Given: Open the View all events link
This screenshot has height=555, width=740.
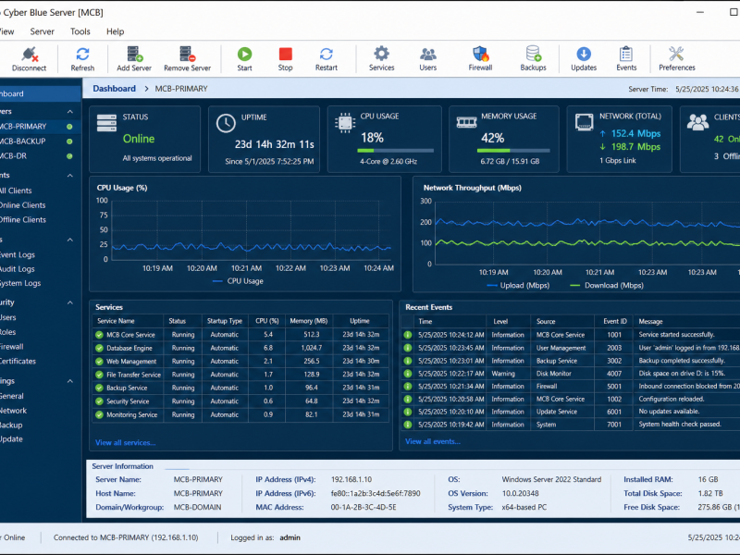Looking at the screenshot, I should coord(433,442).
